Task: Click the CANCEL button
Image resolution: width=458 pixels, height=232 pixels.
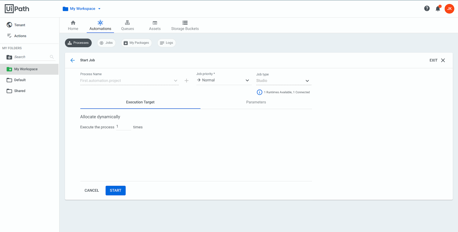Action: coord(92,191)
